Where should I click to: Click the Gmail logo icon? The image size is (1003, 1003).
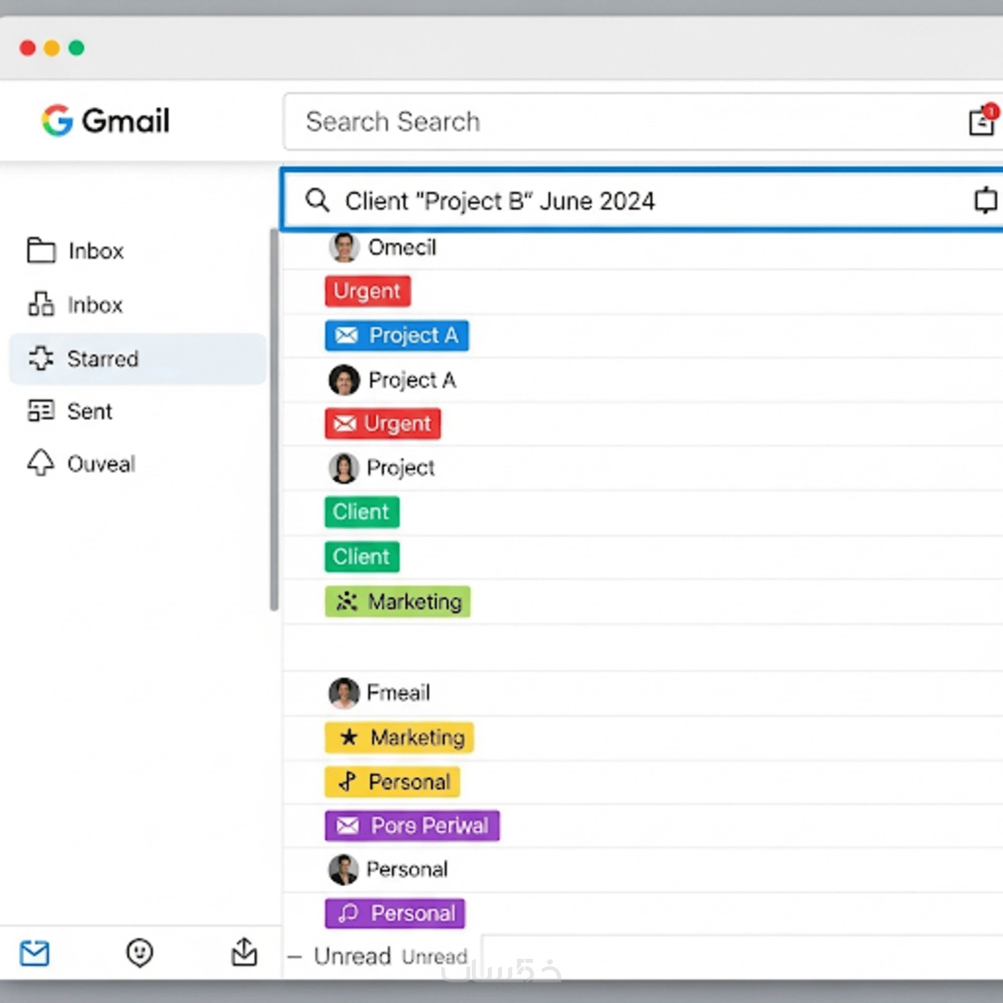click(x=57, y=120)
